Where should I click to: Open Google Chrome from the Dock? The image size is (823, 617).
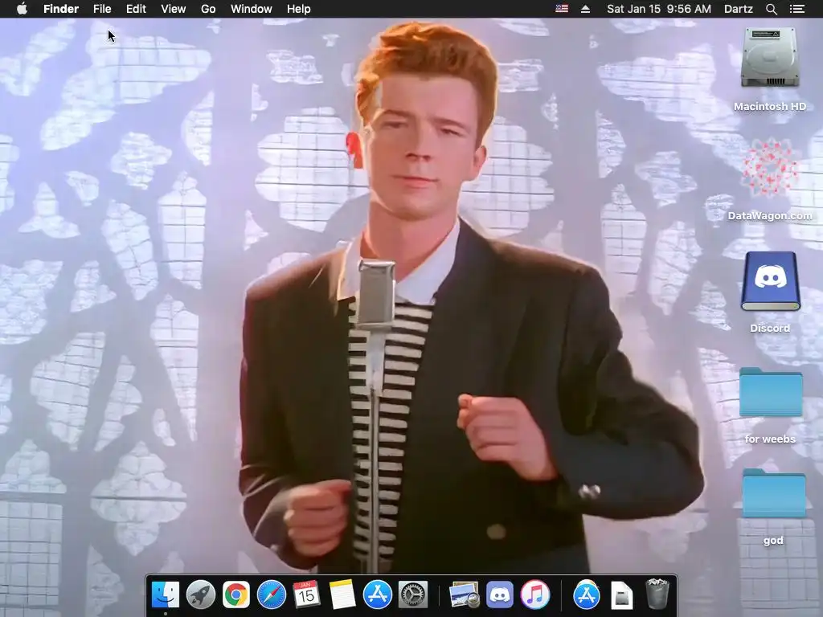pyautogui.click(x=236, y=595)
